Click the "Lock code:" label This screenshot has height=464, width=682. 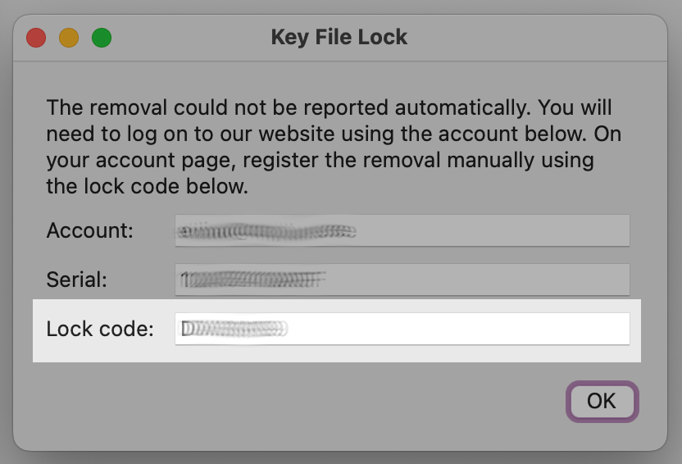coord(100,330)
